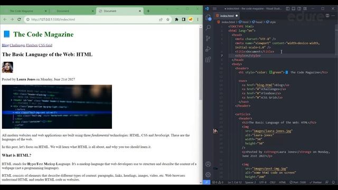
Task: Click the browser address bar URL
Action: pyautogui.click(x=53, y=20)
